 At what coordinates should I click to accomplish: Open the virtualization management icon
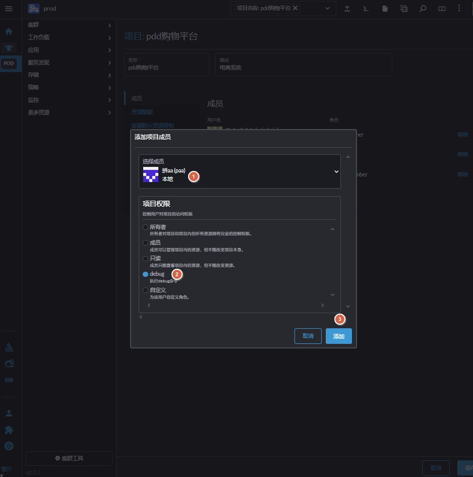tap(9, 380)
